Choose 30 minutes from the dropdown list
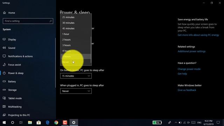 (76, 23)
